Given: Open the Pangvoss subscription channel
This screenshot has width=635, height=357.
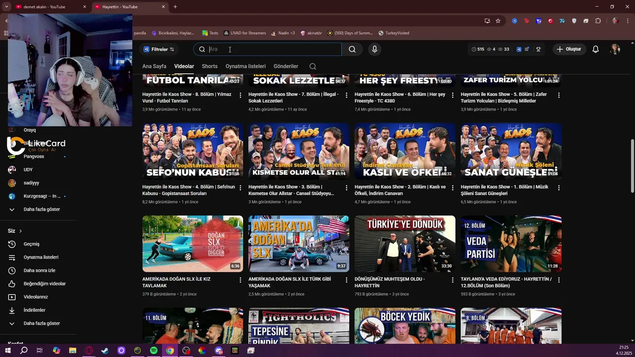Looking at the screenshot, I should coord(34,156).
